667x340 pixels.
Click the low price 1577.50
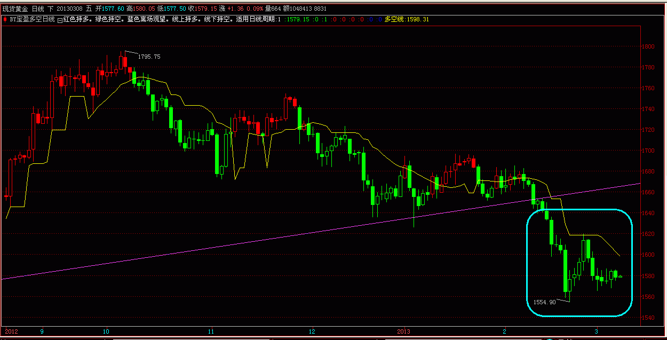point(176,9)
